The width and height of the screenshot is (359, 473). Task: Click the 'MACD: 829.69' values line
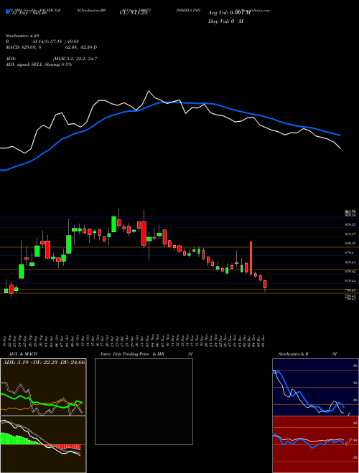[52, 47]
